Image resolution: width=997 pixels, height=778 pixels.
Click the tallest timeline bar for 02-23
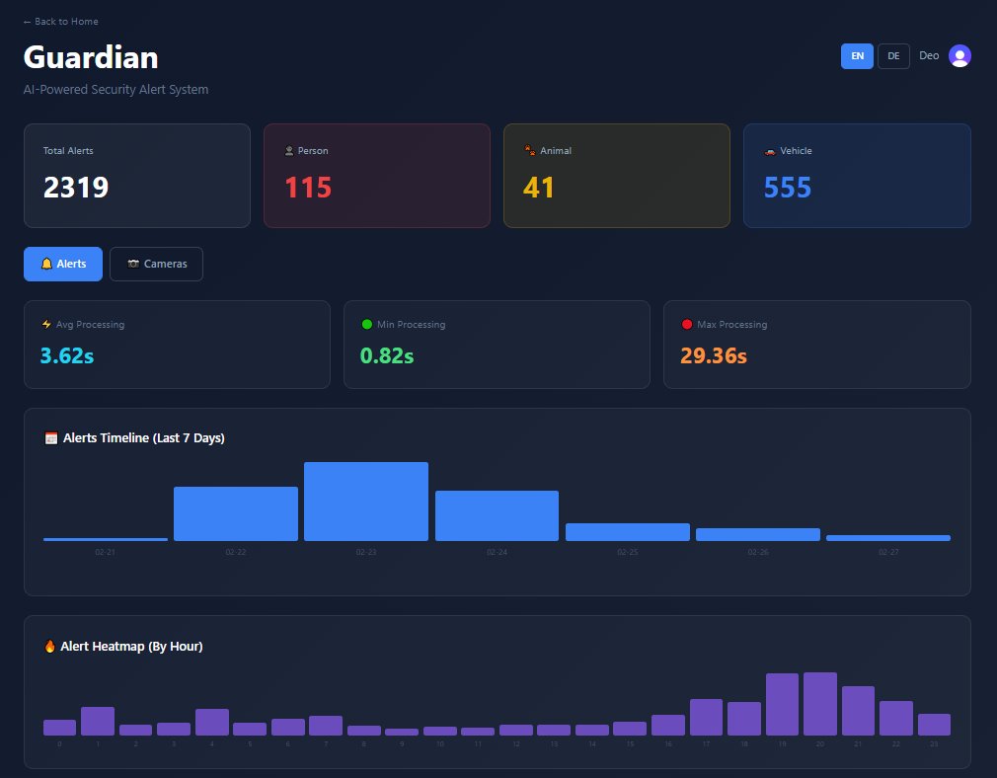pos(366,499)
